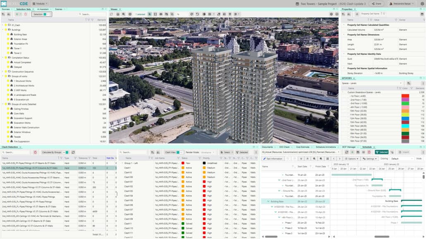Select Clash100 row in clash list

tap(189, 177)
